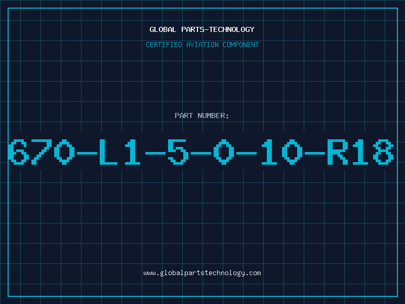This screenshot has height=304, width=405.
Task: Click the GLOBAL PARTS-TECHNOLOGY heading
Action: click(x=202, y=29)
